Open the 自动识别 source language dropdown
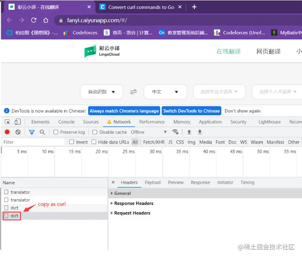The height and width of the screenshot is (258, 302). 101,92
